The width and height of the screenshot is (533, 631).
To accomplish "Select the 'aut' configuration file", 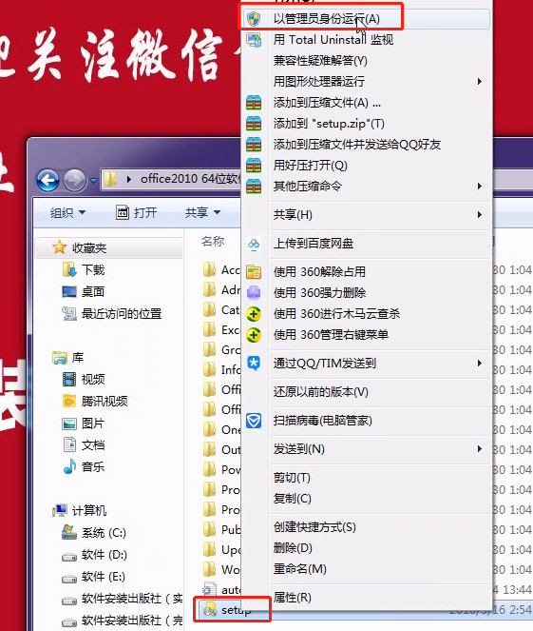I will (x=221, y=590).
